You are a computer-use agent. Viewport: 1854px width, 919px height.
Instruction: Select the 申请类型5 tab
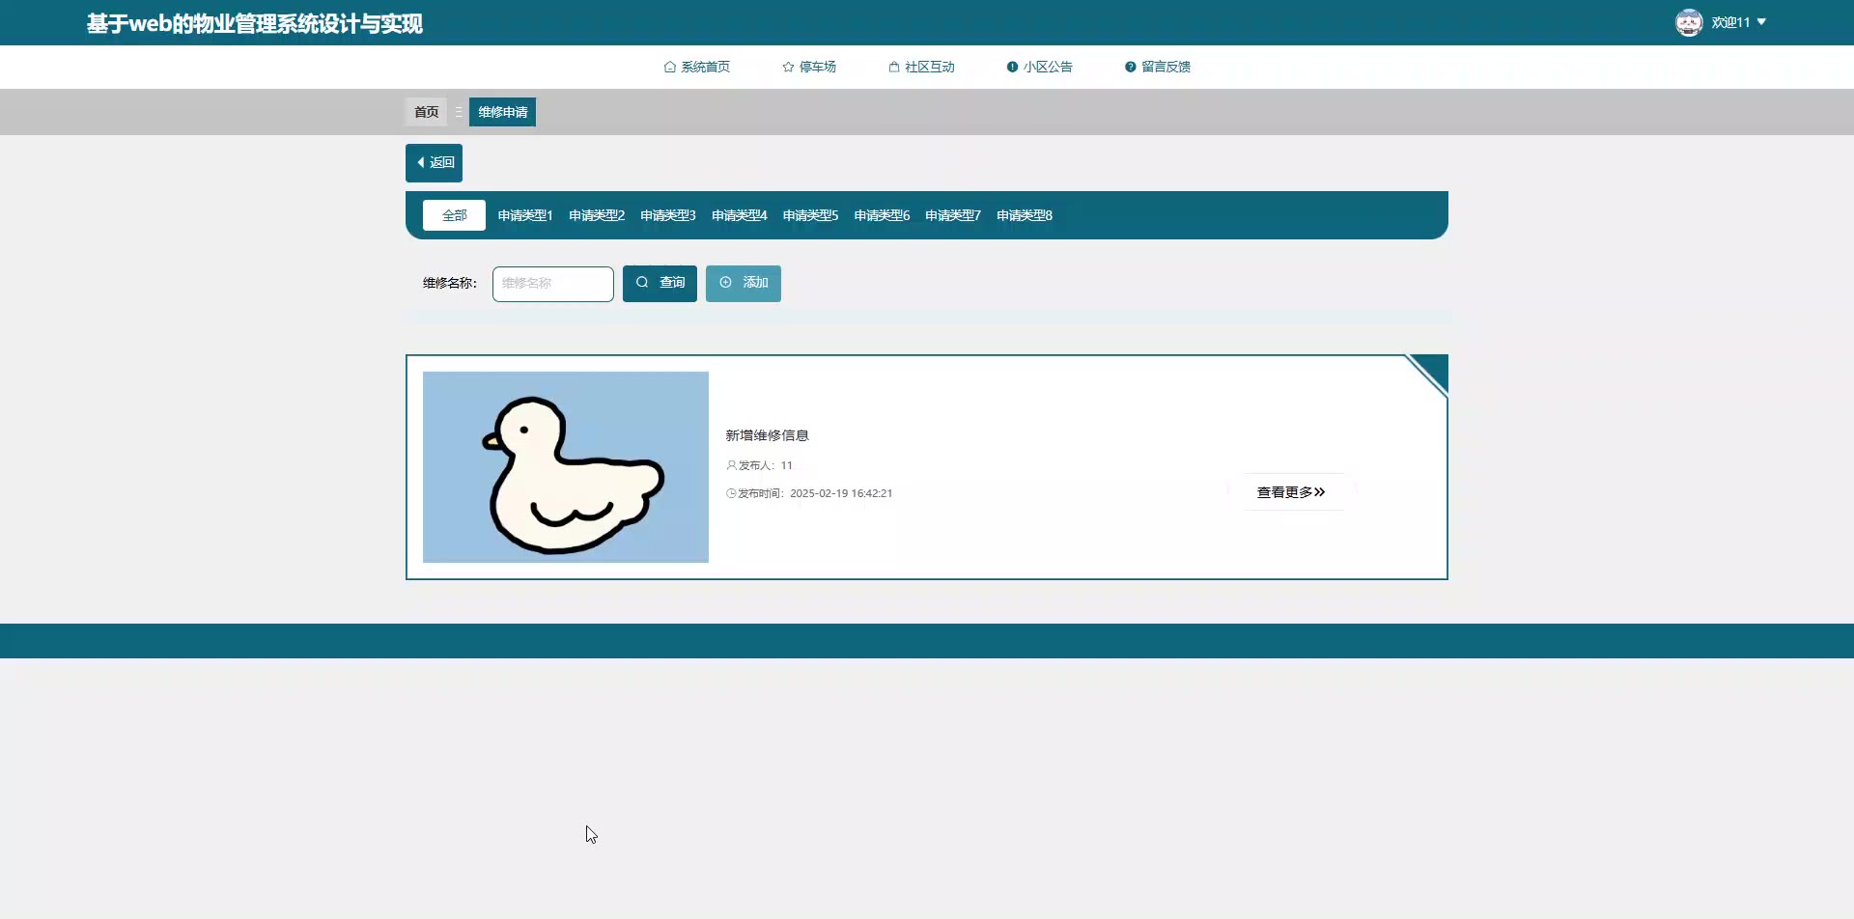click(811, 215)
